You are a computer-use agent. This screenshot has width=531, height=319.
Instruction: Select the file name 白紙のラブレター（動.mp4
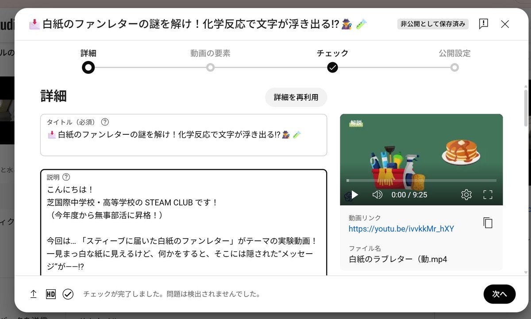[398, 259]
